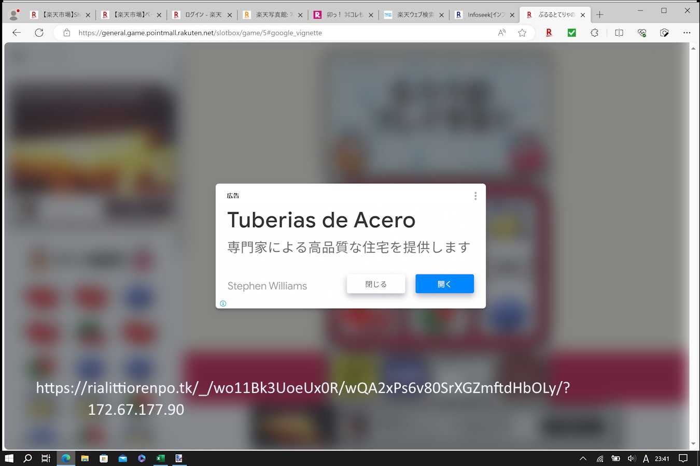Image resolution: width=700 pixels, height=466 pixels.
Task: Show hidden system tray icons
Action: 583,458
